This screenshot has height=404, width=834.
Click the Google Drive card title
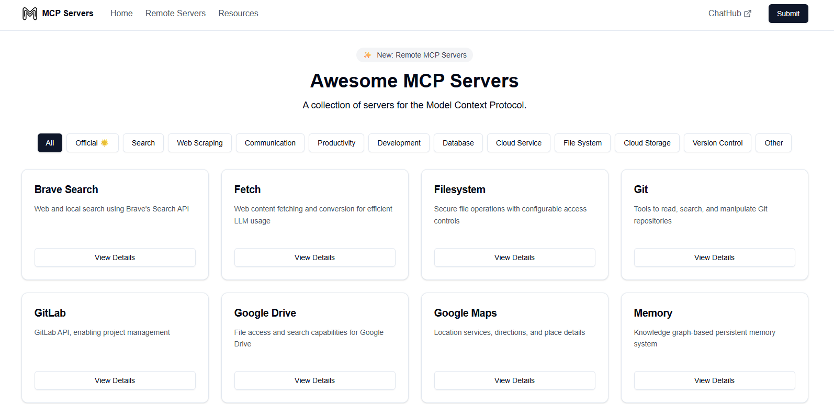click(x=265, y=313)
